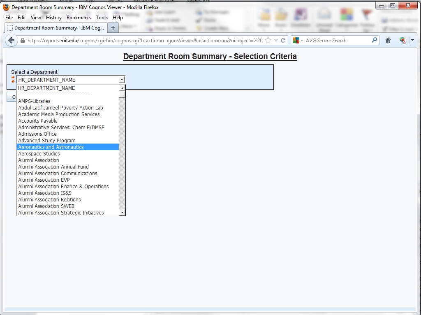Click inside the AVG Secure Search field
Image resolution: width=421 pixels, height=315 pixels.
click(337, 40)
